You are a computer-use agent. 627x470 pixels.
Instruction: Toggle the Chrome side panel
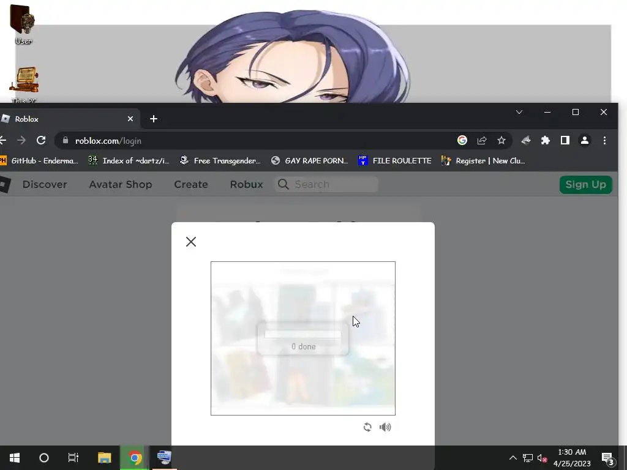pos(565,140)
